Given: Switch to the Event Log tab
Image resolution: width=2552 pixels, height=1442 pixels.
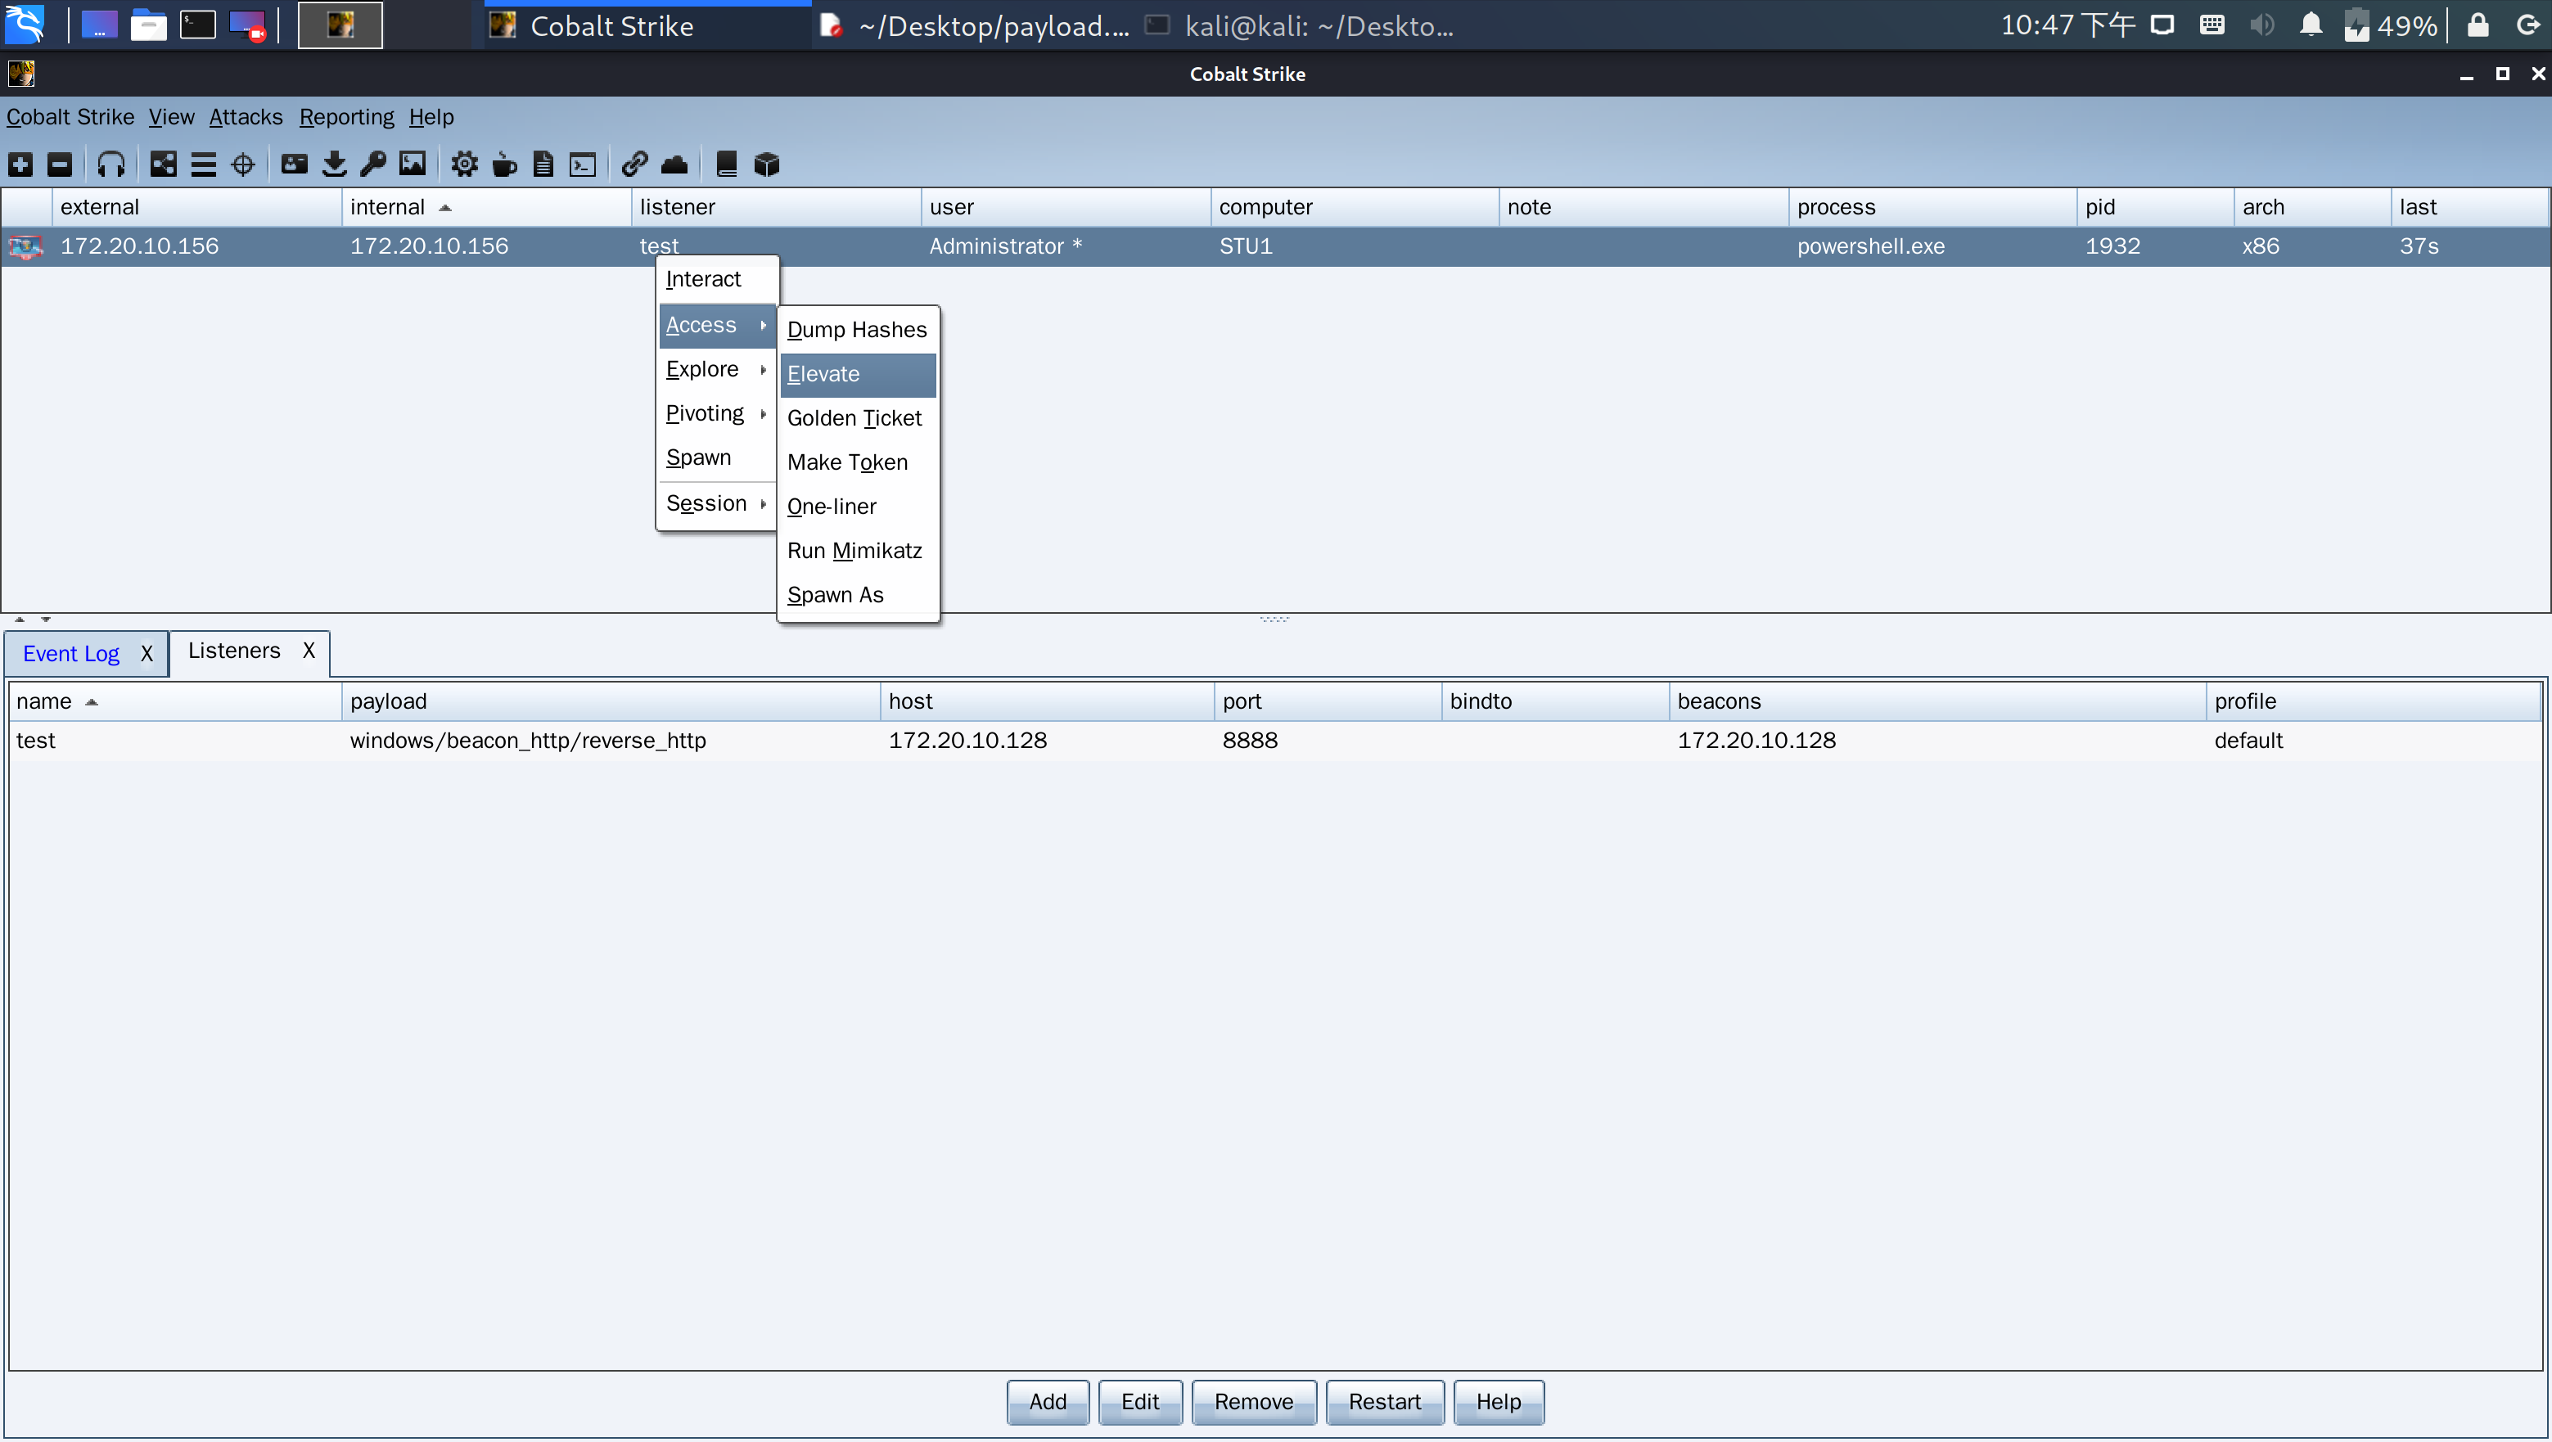Looking at the screenshot, I should tap(71, 654).
